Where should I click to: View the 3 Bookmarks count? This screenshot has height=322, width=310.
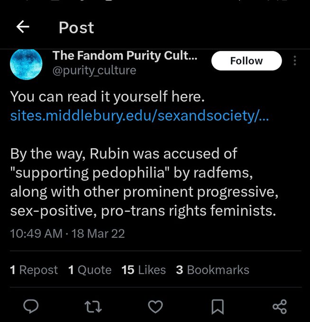coord(212,270)
